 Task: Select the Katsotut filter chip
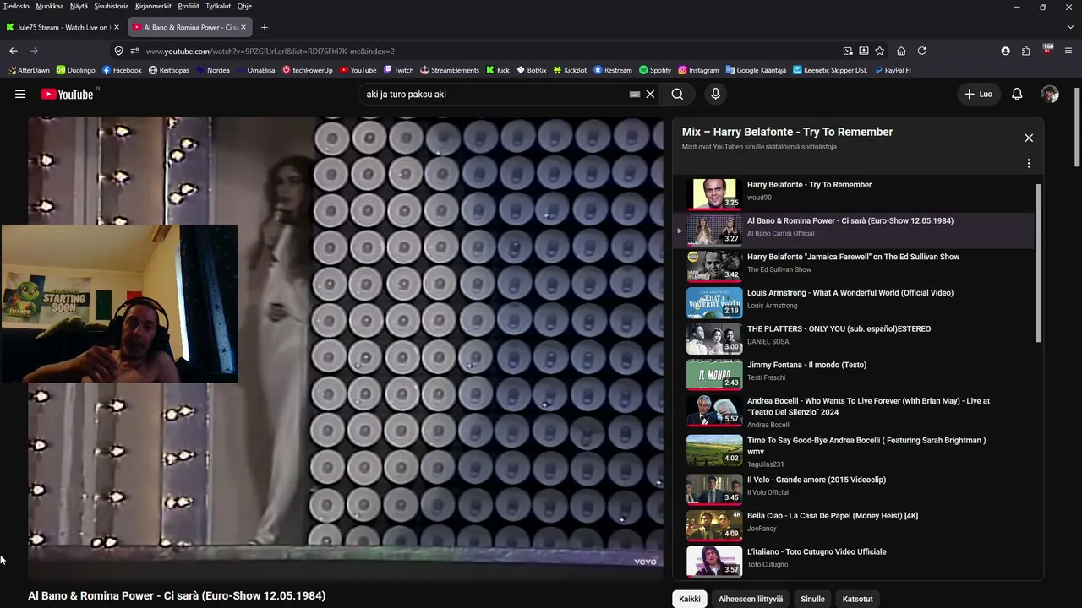[857, 599]
